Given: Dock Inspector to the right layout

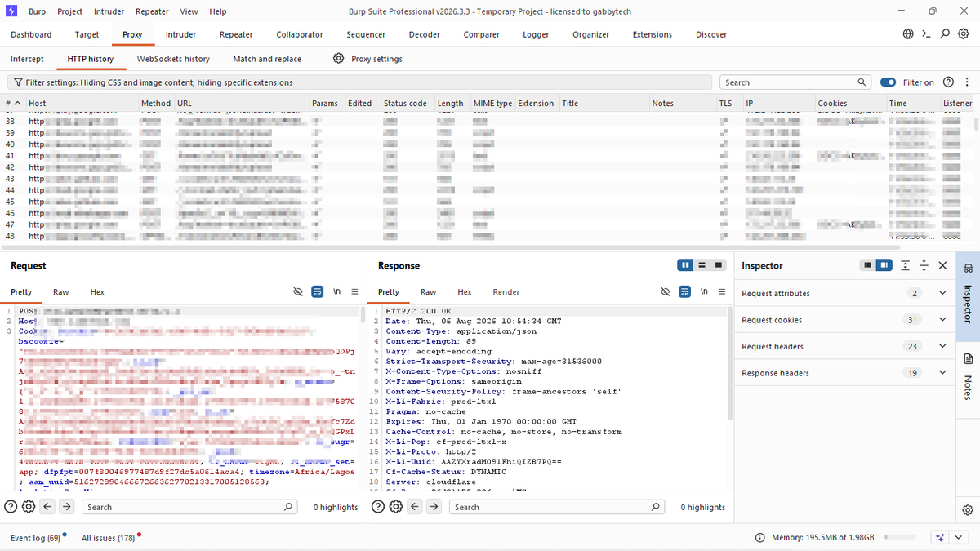Looking at the screenshot, I should click(x=883, y=265).
